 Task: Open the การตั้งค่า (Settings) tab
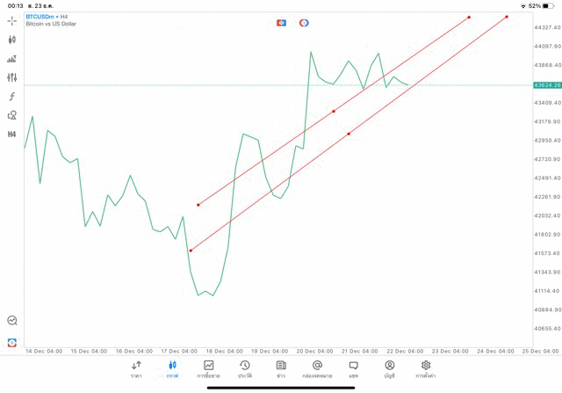click(x=426, y=369)
